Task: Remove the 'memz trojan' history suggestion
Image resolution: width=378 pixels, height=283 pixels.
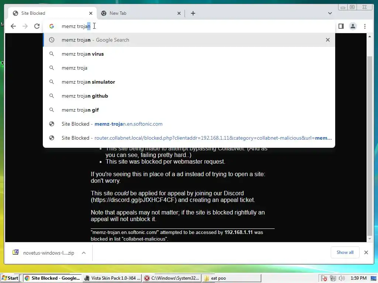Action: pyautogui.click(x=328, y=40)
